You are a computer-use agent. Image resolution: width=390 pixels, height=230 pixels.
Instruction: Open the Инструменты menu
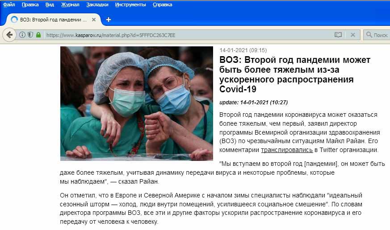pos(130,4)
